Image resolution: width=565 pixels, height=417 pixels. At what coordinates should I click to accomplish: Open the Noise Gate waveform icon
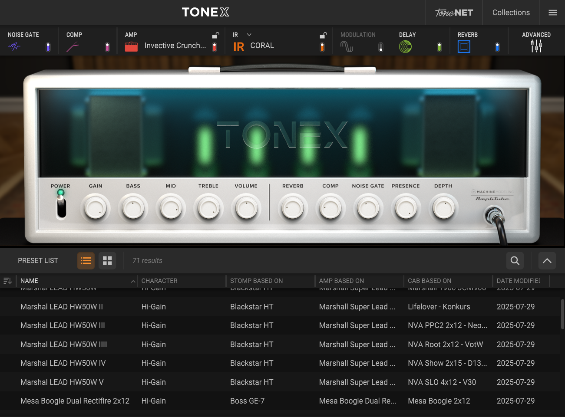click(14, 46)
